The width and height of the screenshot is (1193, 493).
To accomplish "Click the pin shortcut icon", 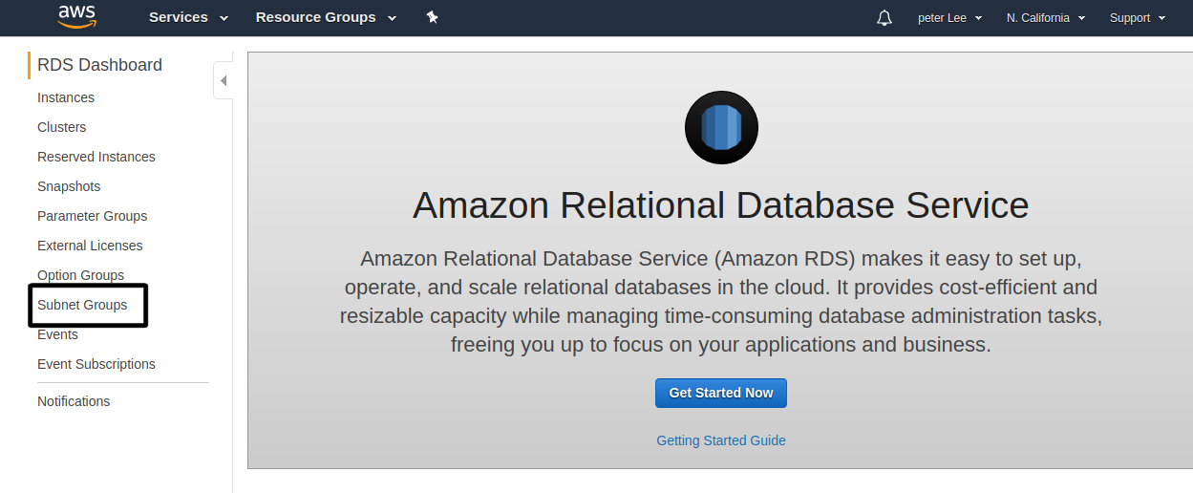I will 432,18.
